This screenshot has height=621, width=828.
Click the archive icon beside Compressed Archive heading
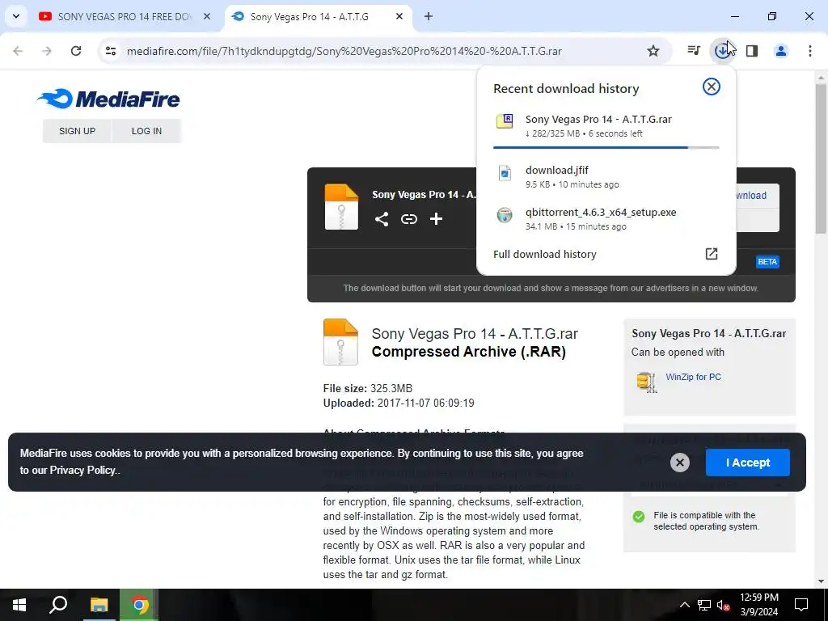click(x=340, y=342)
